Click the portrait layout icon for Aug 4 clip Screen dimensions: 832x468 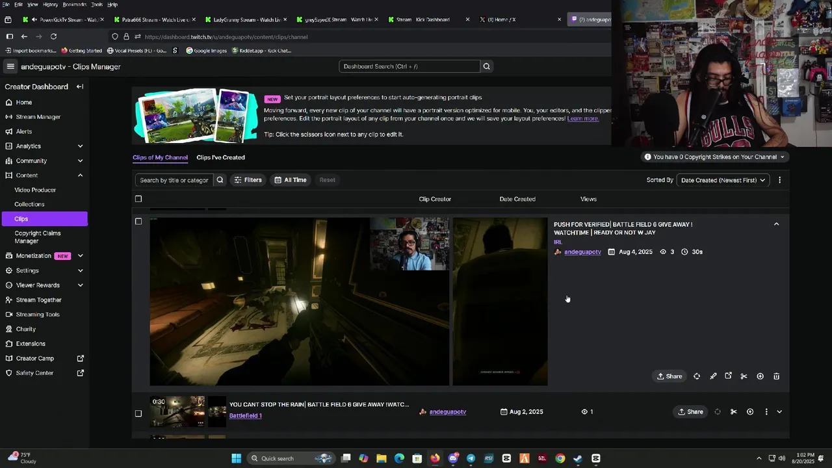pos(697,376)
